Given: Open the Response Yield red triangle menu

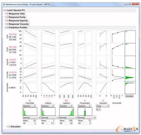Looking at the screenshot, I should tap(8, 14).
